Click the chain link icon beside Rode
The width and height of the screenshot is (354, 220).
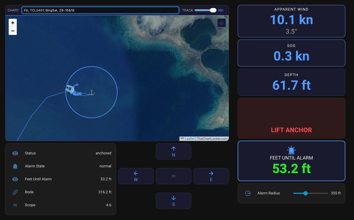pos(15,192)
